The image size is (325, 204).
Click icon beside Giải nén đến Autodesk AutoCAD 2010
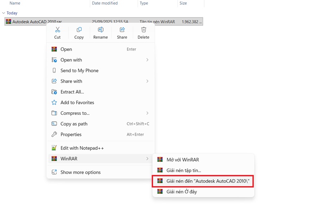[x=160, y=181]
